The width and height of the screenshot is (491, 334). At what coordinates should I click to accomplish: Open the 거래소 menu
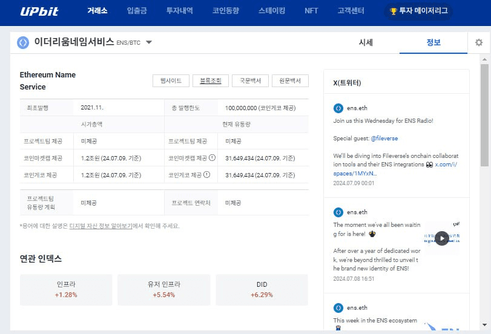(x=97, y=11)
